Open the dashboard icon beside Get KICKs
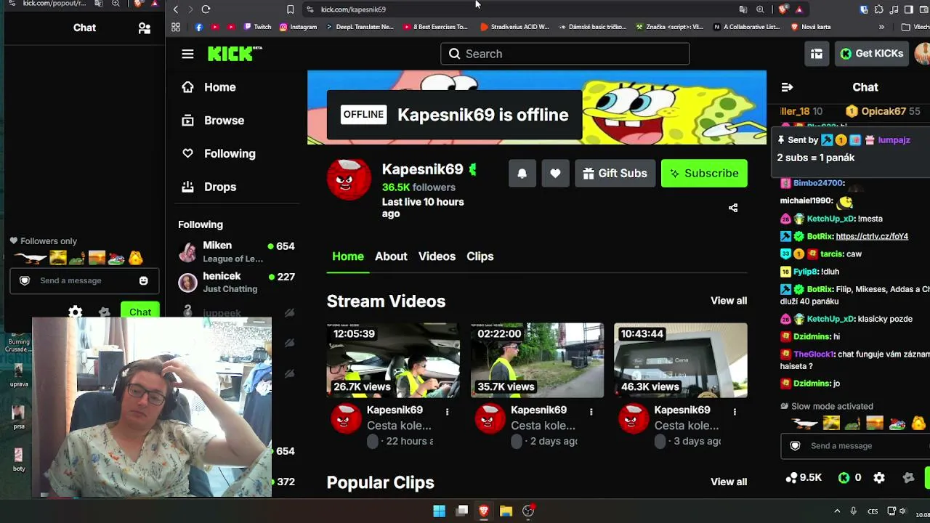Image resolution: width=930 pixels, height=523 pixels. pos(817,54)
